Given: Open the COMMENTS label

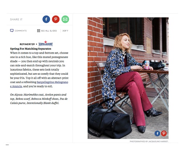Looking at the screenshot, I should click(21, 31).
